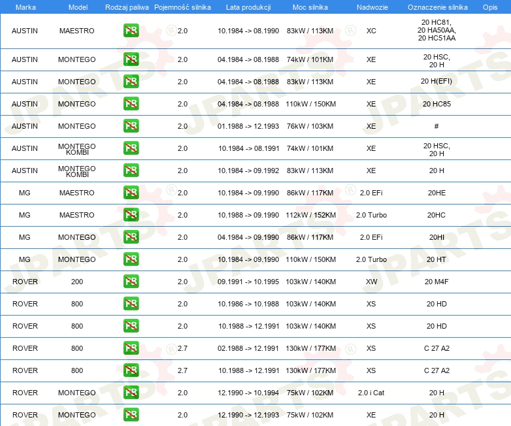This screenshot has width=511, height=426.
Task: Select the 20 HC85 engine code
Action: [437, 104]
